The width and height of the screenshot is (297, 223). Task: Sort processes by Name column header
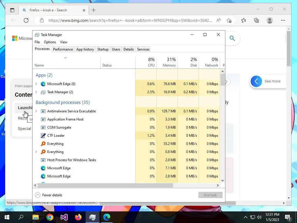pyautogui.click(x=67, y=62)
